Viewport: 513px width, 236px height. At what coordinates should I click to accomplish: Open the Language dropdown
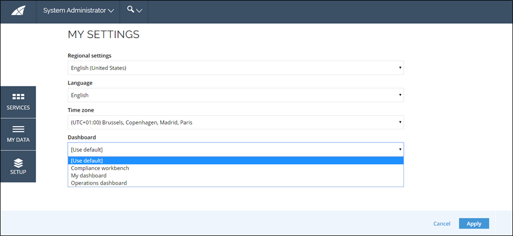(x=236, y=95)
